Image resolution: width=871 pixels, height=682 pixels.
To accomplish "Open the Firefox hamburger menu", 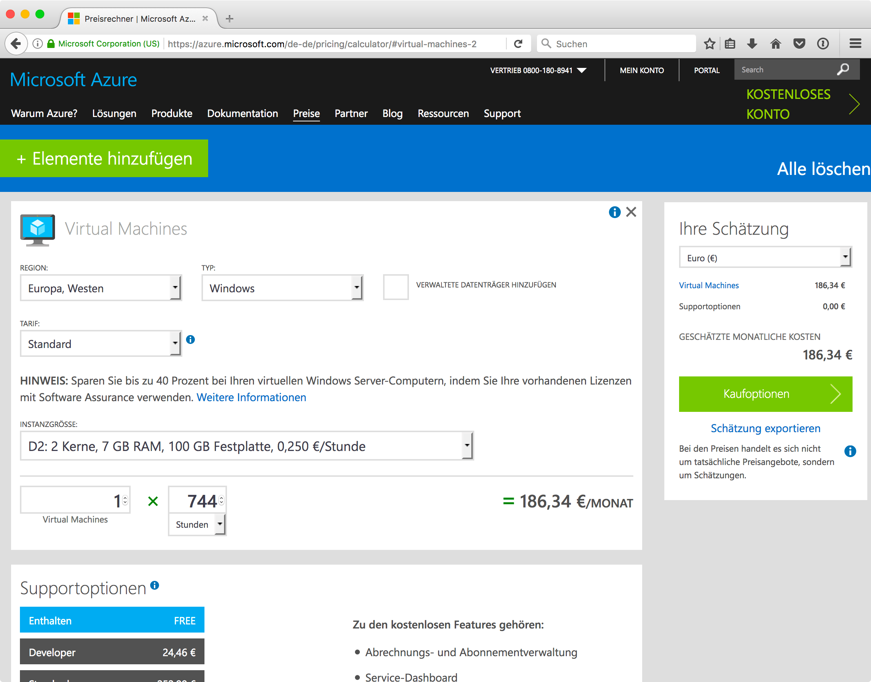I will 855,44.
